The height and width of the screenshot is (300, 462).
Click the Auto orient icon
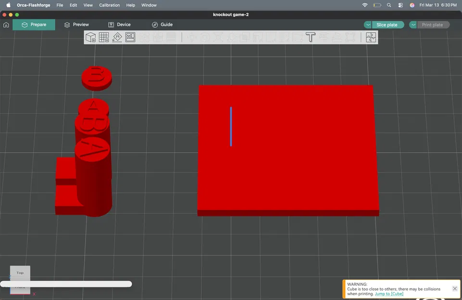(117, 37)
